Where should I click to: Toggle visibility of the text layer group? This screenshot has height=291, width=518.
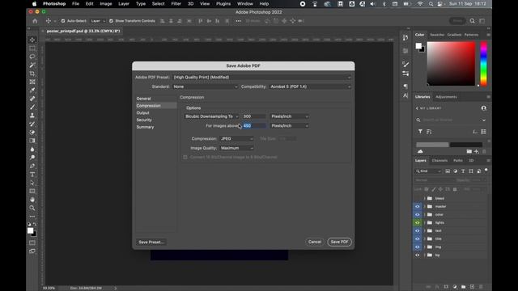tap(418, 230)
